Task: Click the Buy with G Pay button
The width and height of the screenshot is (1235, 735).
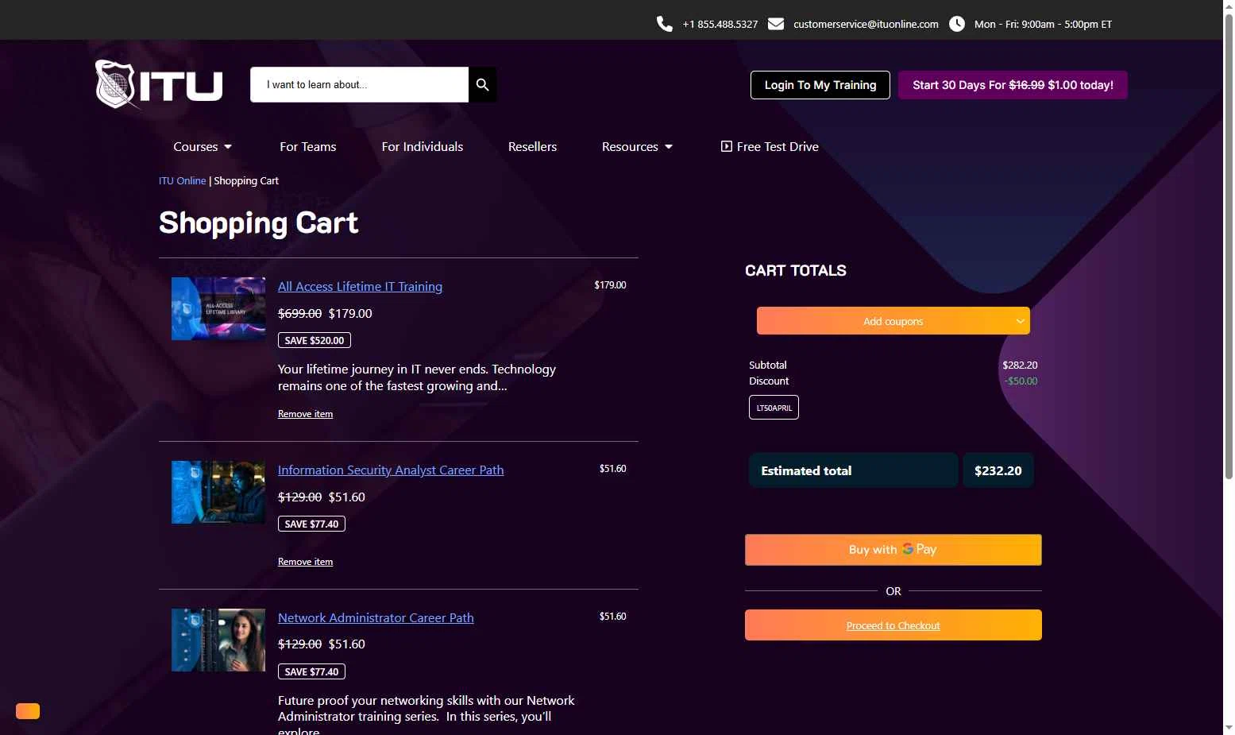Action: [x=893, y=550]
